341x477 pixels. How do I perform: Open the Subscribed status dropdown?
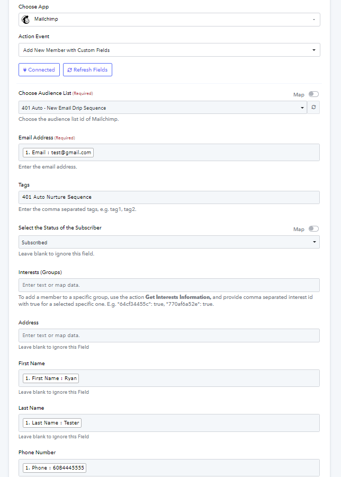169,242
